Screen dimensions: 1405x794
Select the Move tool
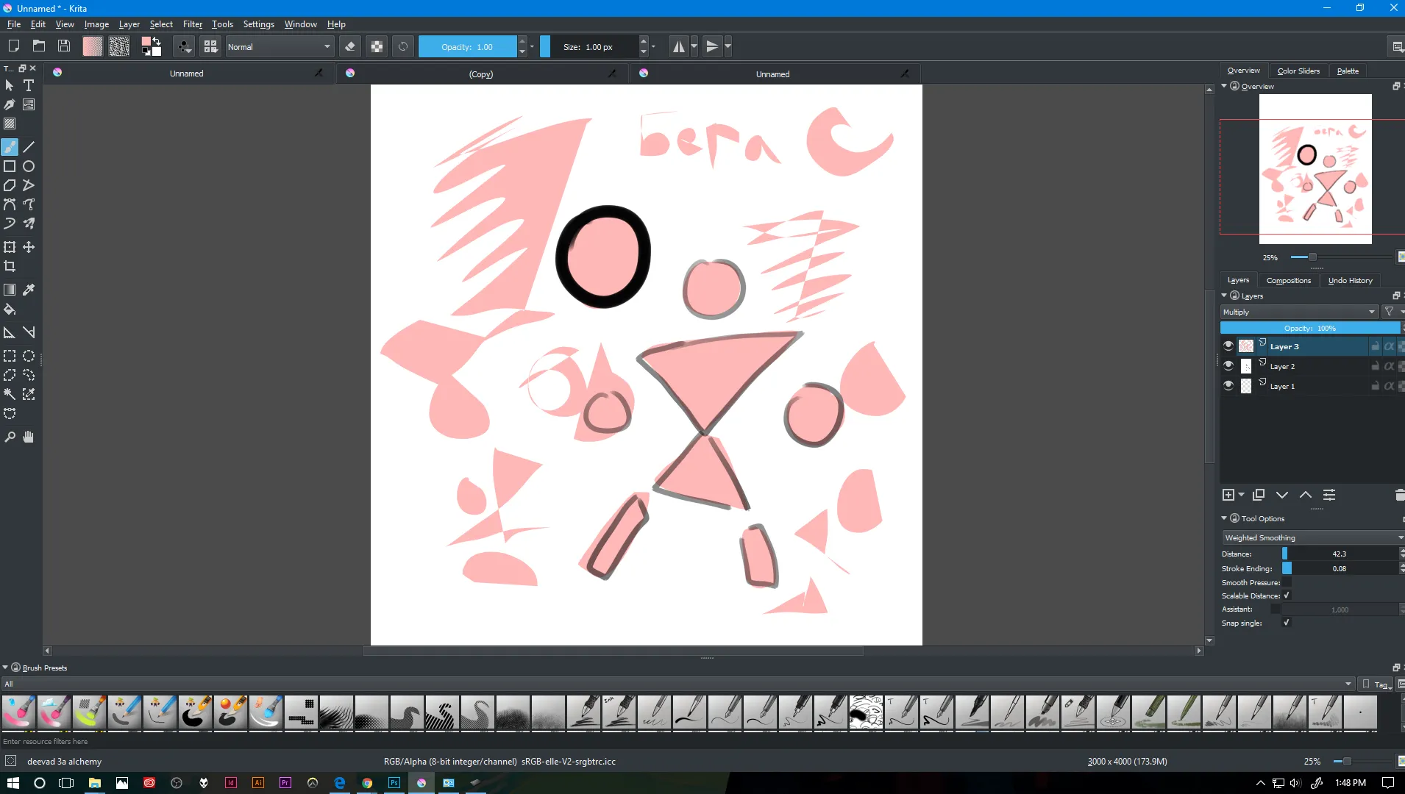coord(29,247)
